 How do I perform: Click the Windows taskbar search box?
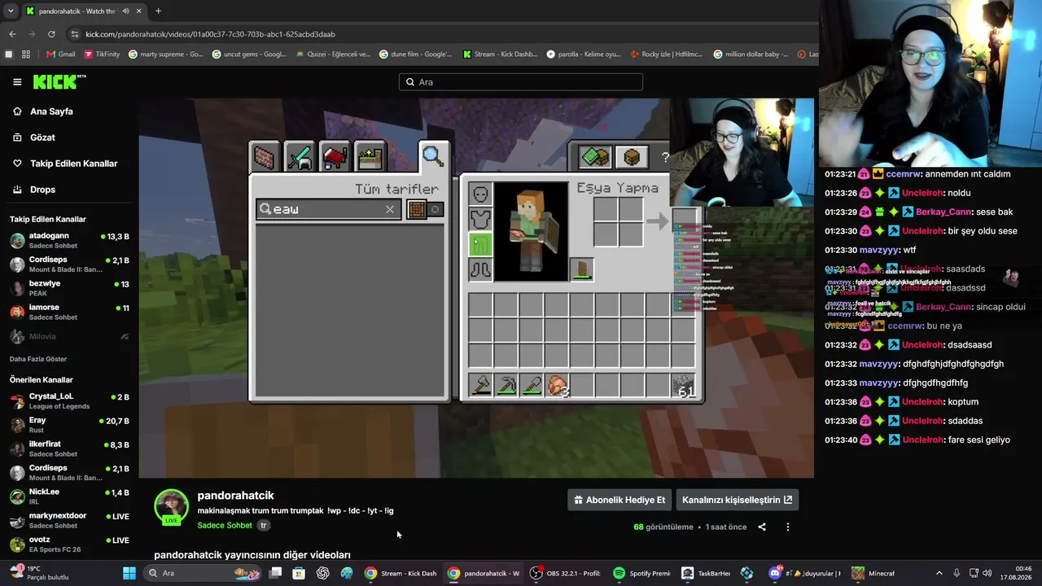pos(201,573)
